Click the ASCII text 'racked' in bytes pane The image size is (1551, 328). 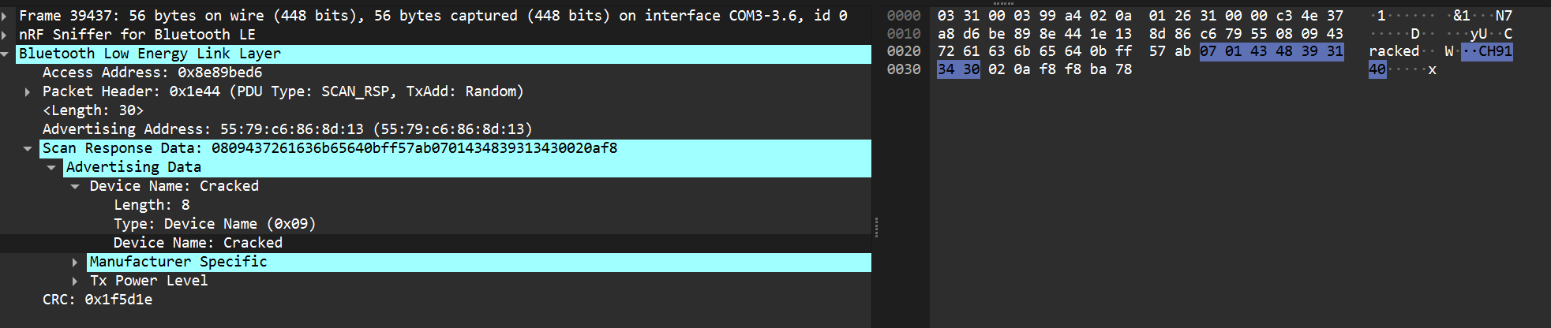1393,51
